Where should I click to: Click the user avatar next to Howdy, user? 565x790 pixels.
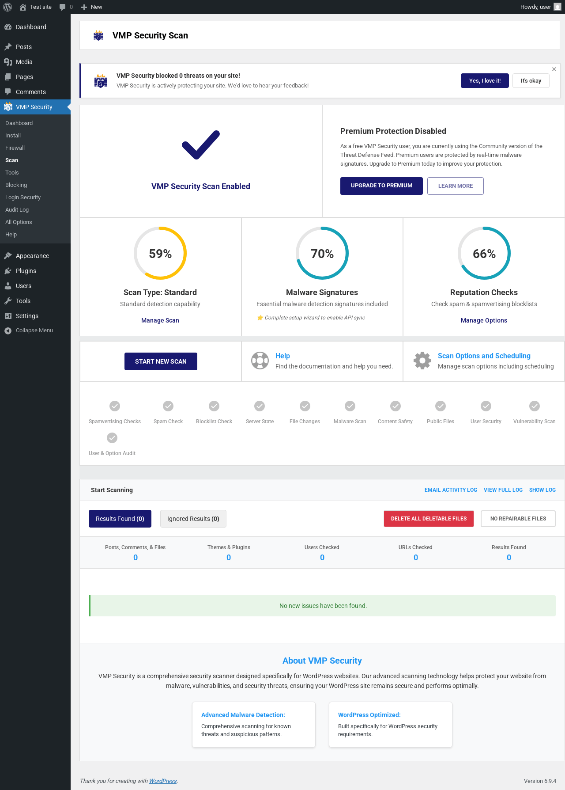coord(557,7)
